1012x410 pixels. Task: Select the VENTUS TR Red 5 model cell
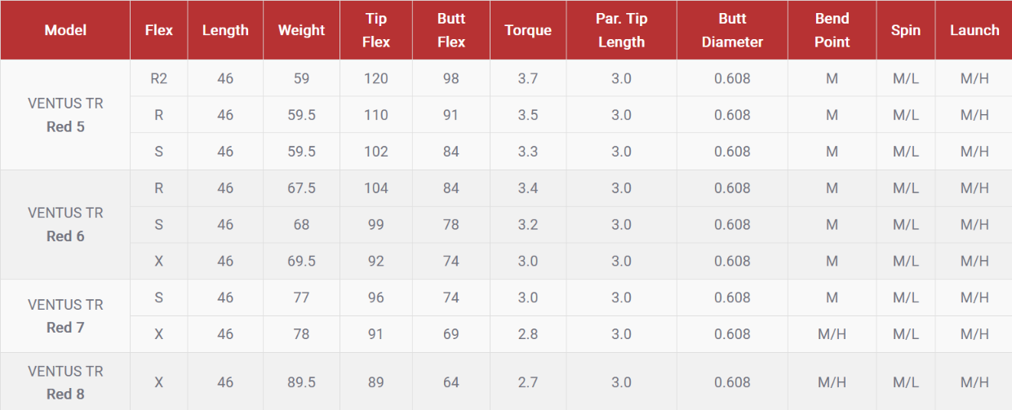pos(65,115)
